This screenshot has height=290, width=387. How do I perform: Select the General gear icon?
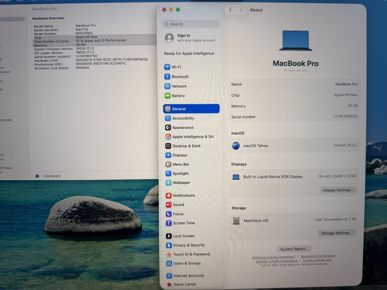(168, 109)
